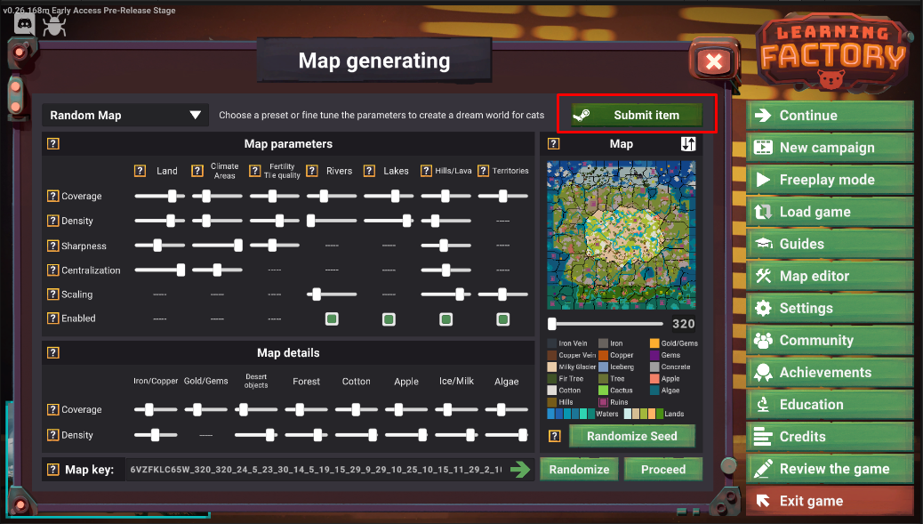Click the help icon next to Map parameters
The height and width of the screenshot is (524, 923).
coord(53,143)
